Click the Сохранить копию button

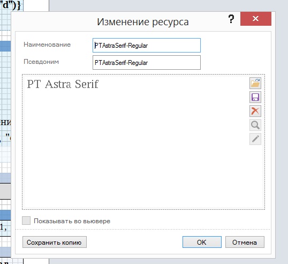[x=55, y=242]
